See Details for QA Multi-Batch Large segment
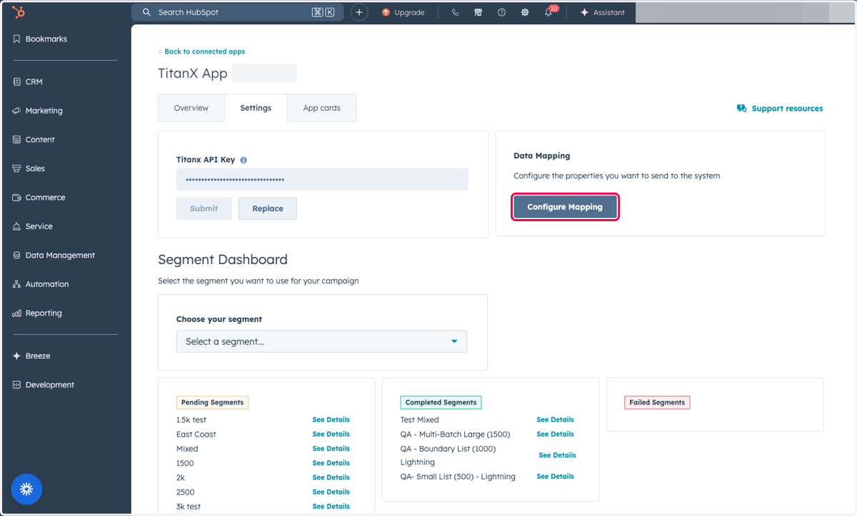 point(555,434)
